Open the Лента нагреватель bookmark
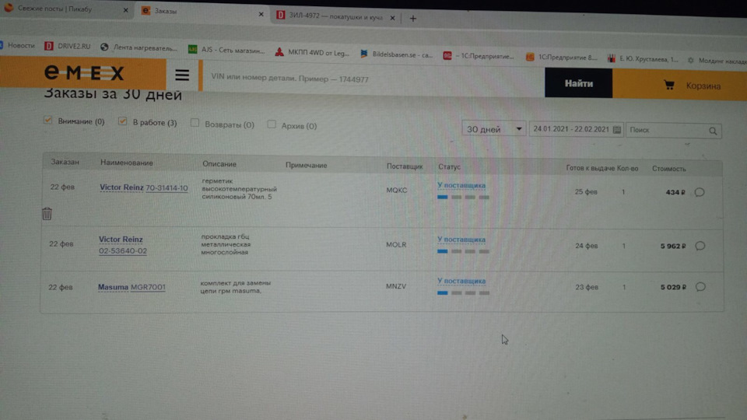The width and height of the screenshot is (747, 420). coord(139,47)
